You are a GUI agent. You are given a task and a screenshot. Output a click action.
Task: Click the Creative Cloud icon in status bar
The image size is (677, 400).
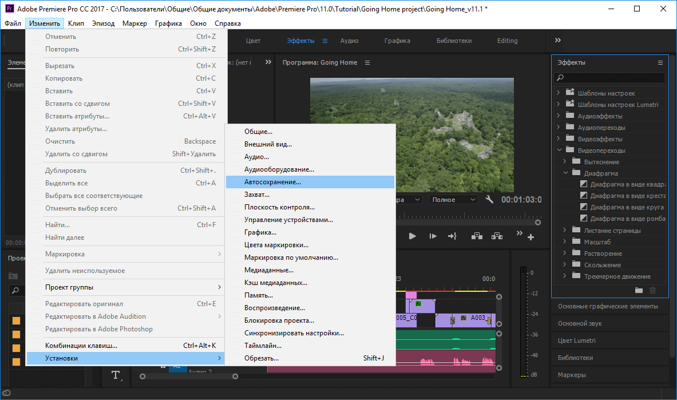[x=6, y=393]
